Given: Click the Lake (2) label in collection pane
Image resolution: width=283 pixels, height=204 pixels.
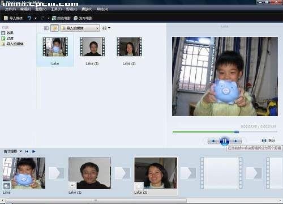Looking at the screenshot, I should tap(129, 63).
